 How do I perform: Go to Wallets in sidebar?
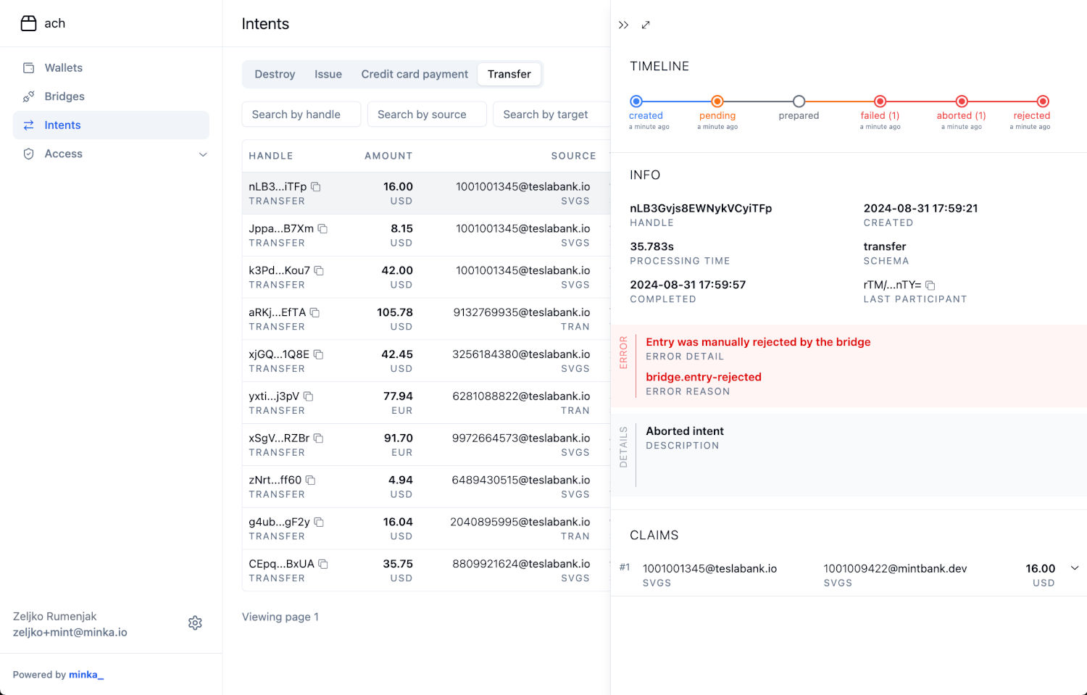[x=64, y=68]
